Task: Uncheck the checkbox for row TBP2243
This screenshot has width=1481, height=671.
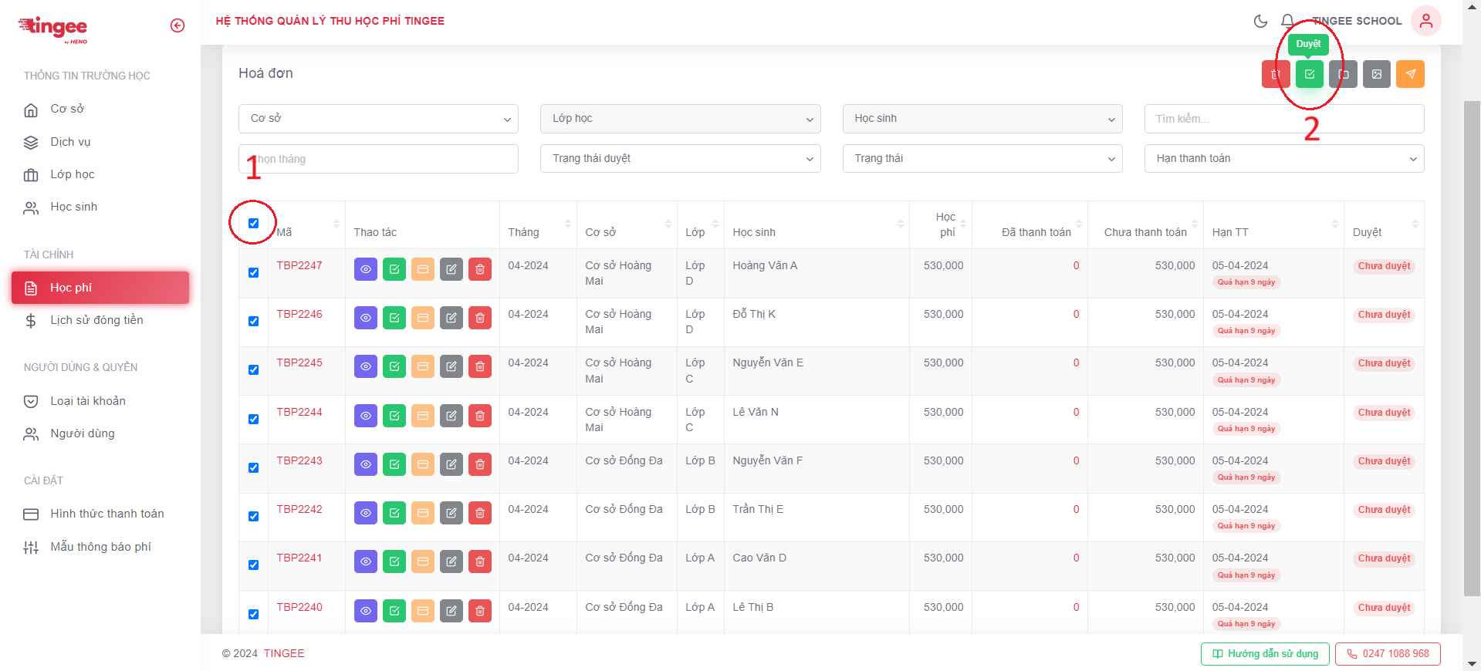Action: [253, 468]
